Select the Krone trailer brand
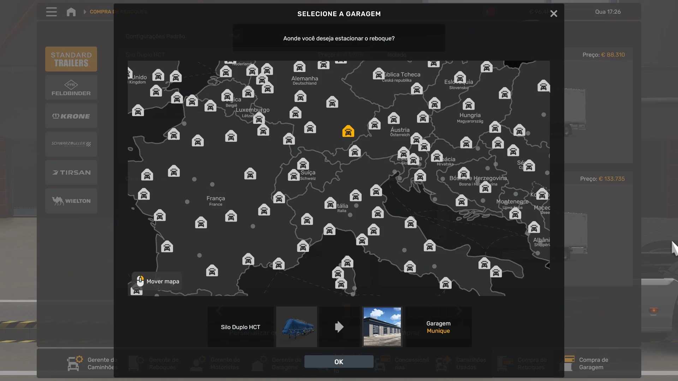This screenshot has height=381, width=678. pyautogui.click(x=71, y=116)
